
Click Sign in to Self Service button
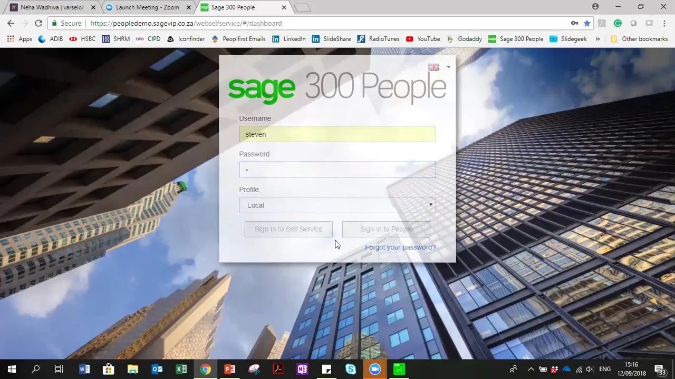point(288,229)
